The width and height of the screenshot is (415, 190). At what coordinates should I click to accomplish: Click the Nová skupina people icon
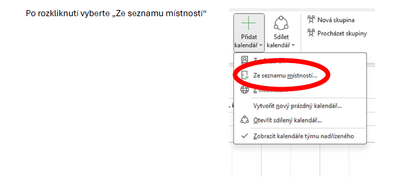[311, 19]
